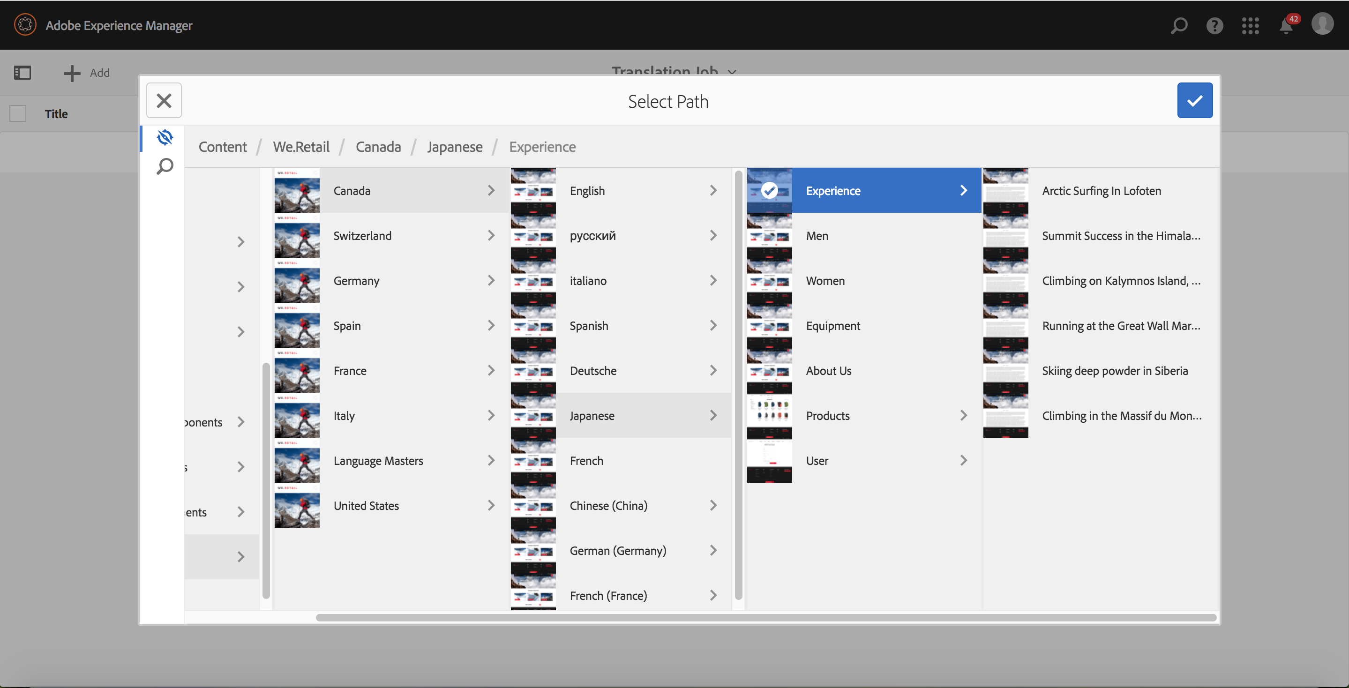1349x688 pixels.
Task: Toggle the left rail panel icon
Action: [22, 72]
